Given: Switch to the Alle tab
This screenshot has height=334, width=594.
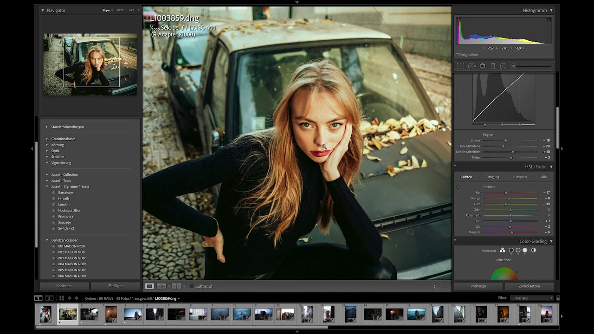Looking at the screenshot, I should pyautogui.click(x=544, y=177).
